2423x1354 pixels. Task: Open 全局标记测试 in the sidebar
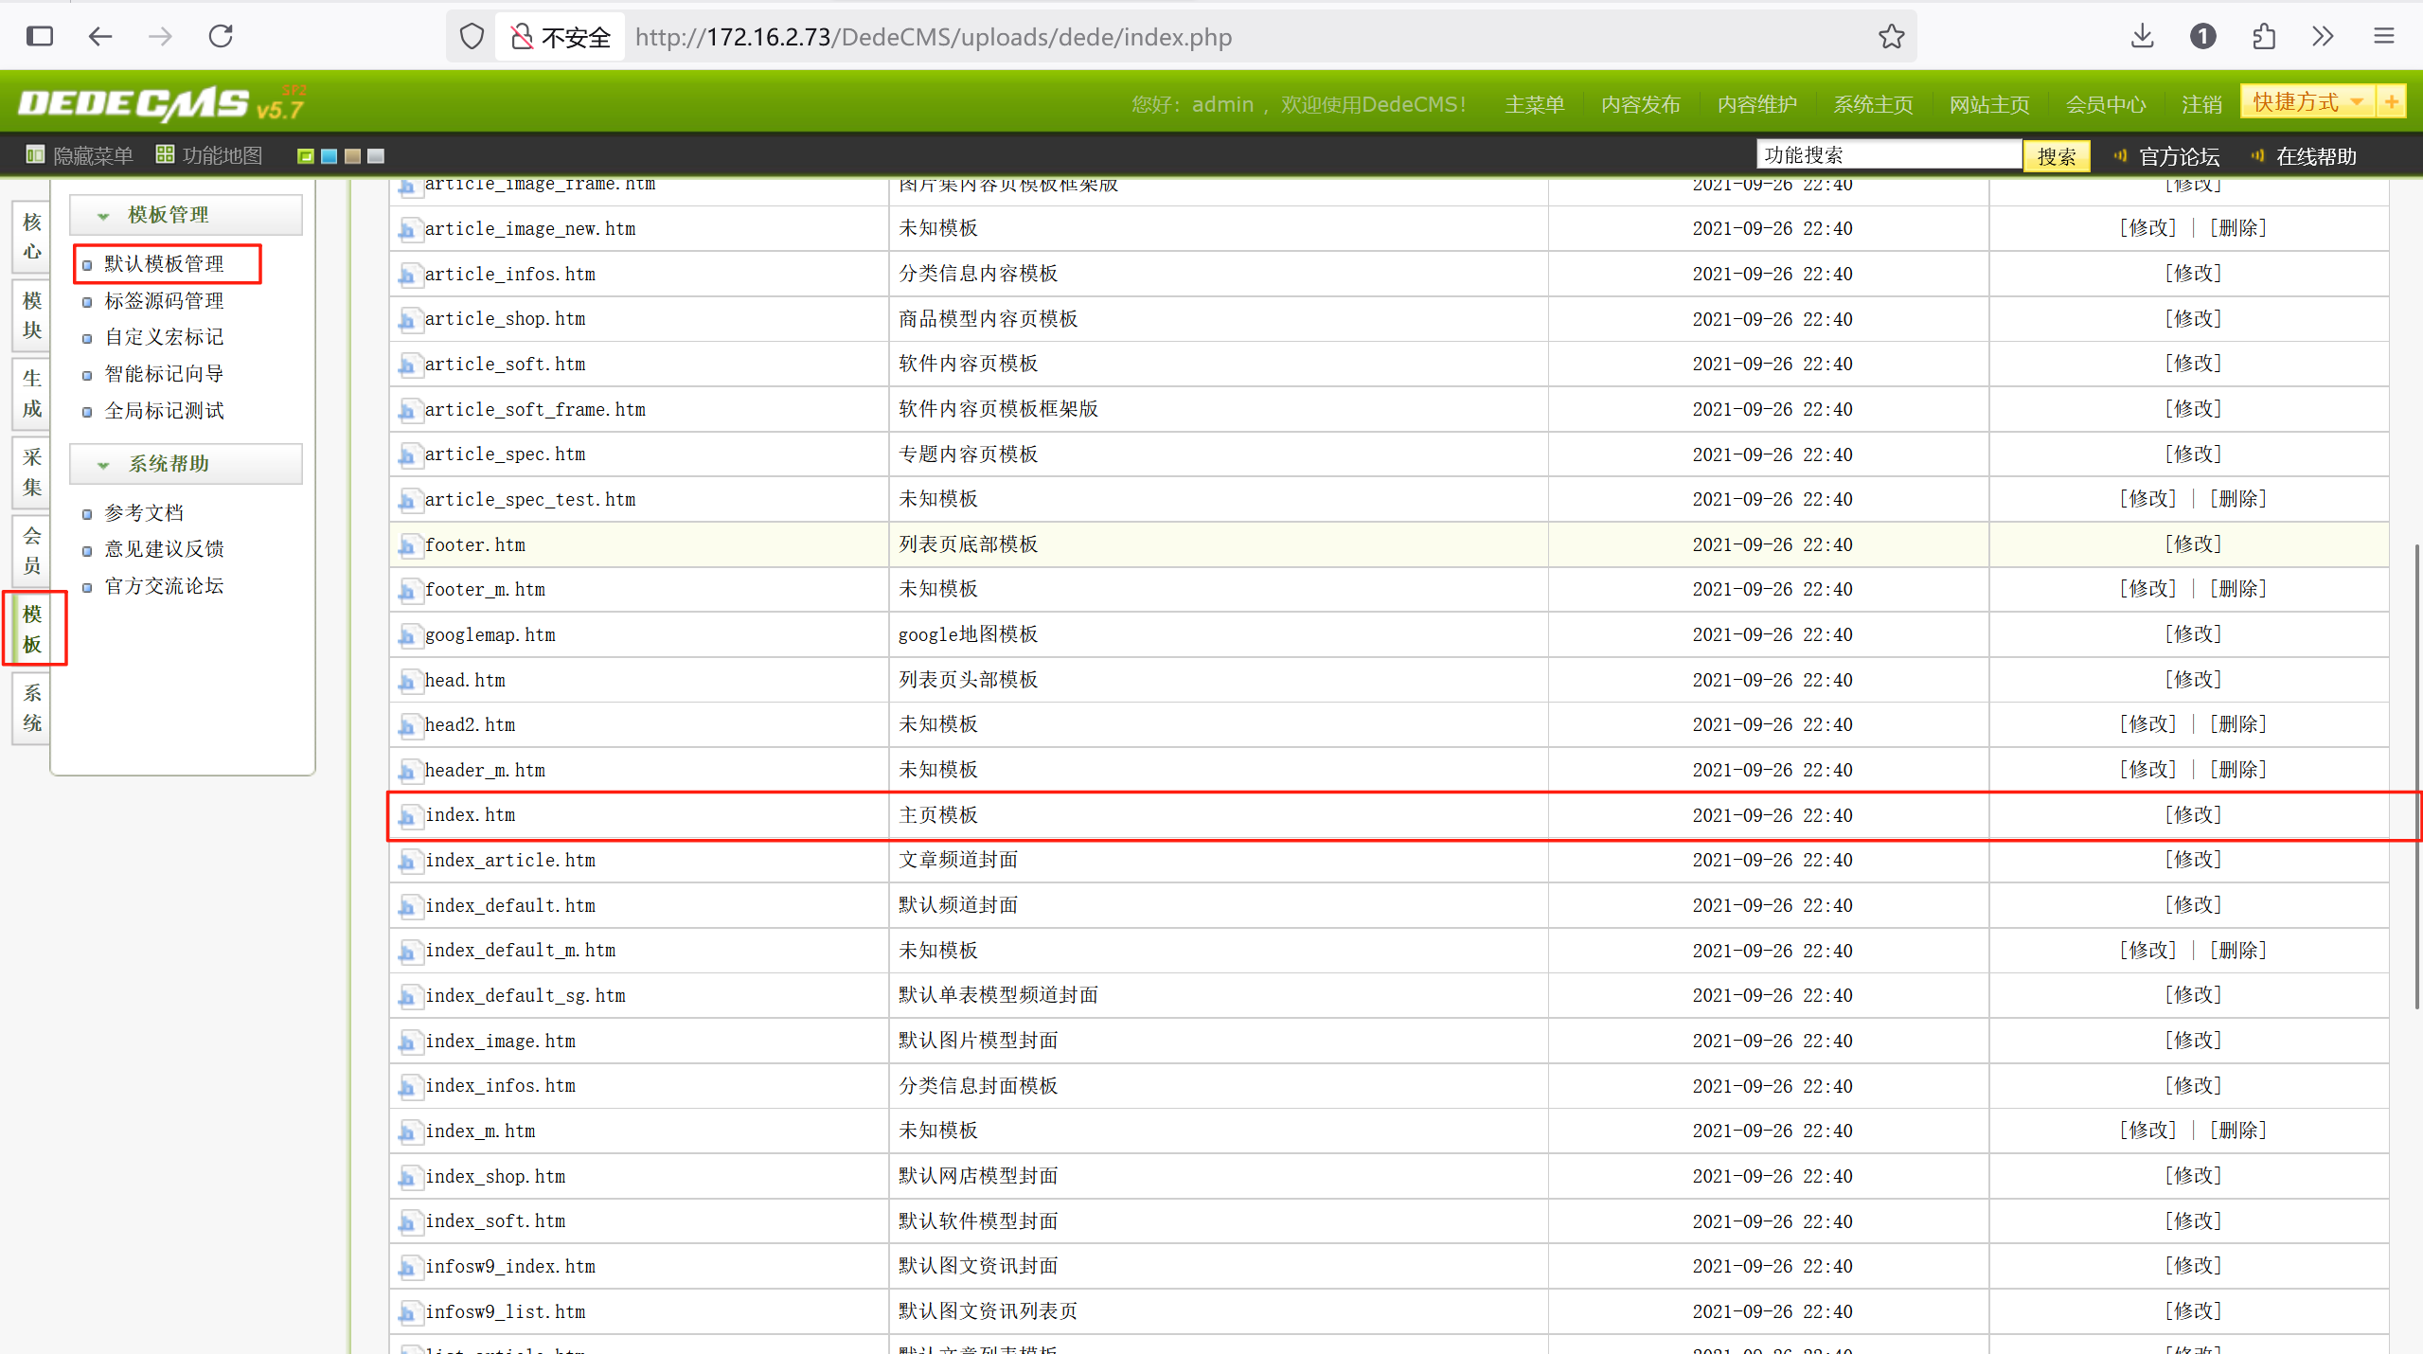(164, 411)
